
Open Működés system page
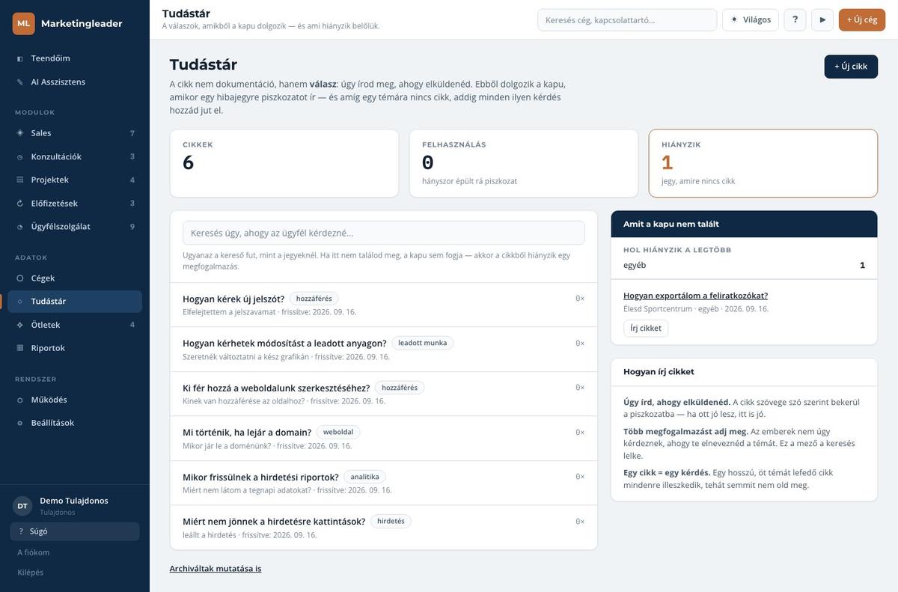click(75, 400)
